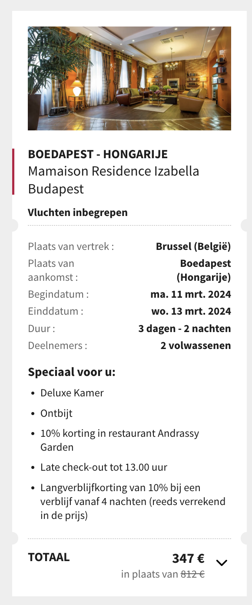Expand the total price chevron arrow
252x605 pixels.
pos(222,563)
